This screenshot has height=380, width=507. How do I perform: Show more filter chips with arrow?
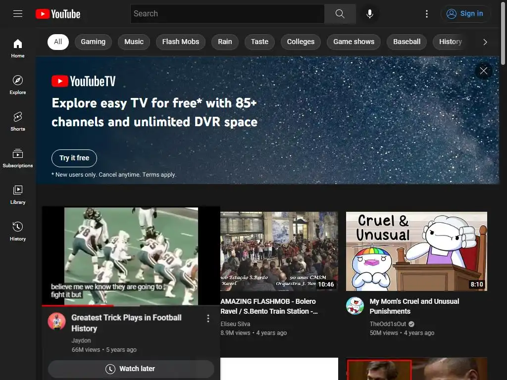pos(485,42)
